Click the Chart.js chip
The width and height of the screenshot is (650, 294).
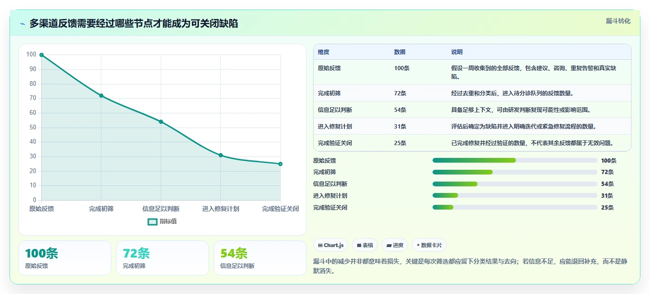coord(331,245)
